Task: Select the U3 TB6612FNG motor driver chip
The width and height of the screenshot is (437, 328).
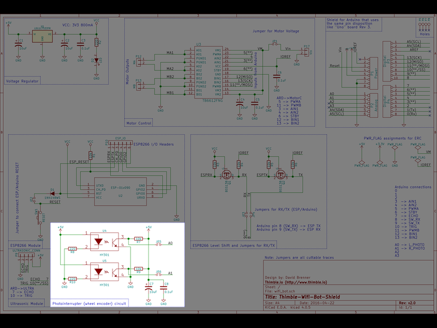Action: click(209, 72)
